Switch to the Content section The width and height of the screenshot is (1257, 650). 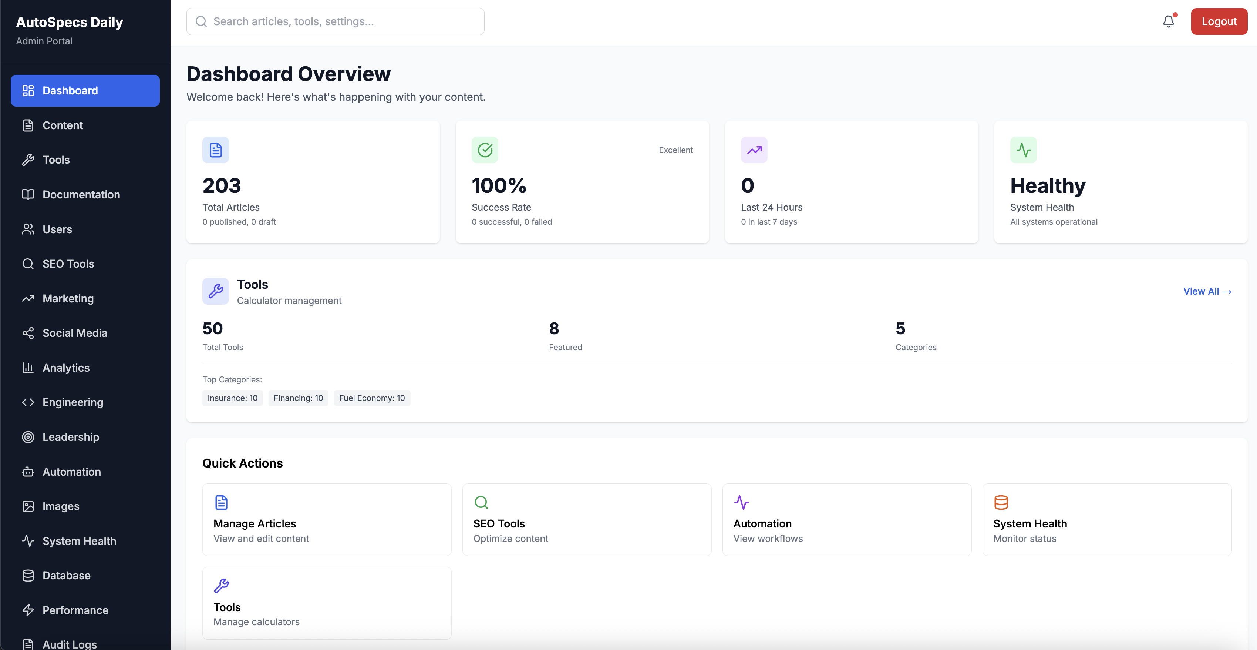tap(63, 125)
